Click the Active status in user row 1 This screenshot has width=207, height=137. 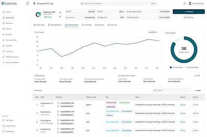tap(183, 105)
